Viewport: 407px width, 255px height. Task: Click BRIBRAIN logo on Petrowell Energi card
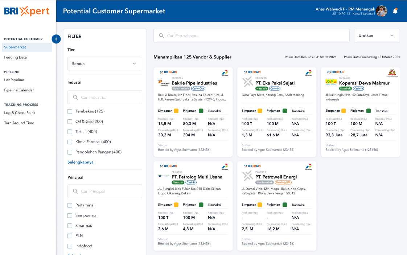click(252, 166)
